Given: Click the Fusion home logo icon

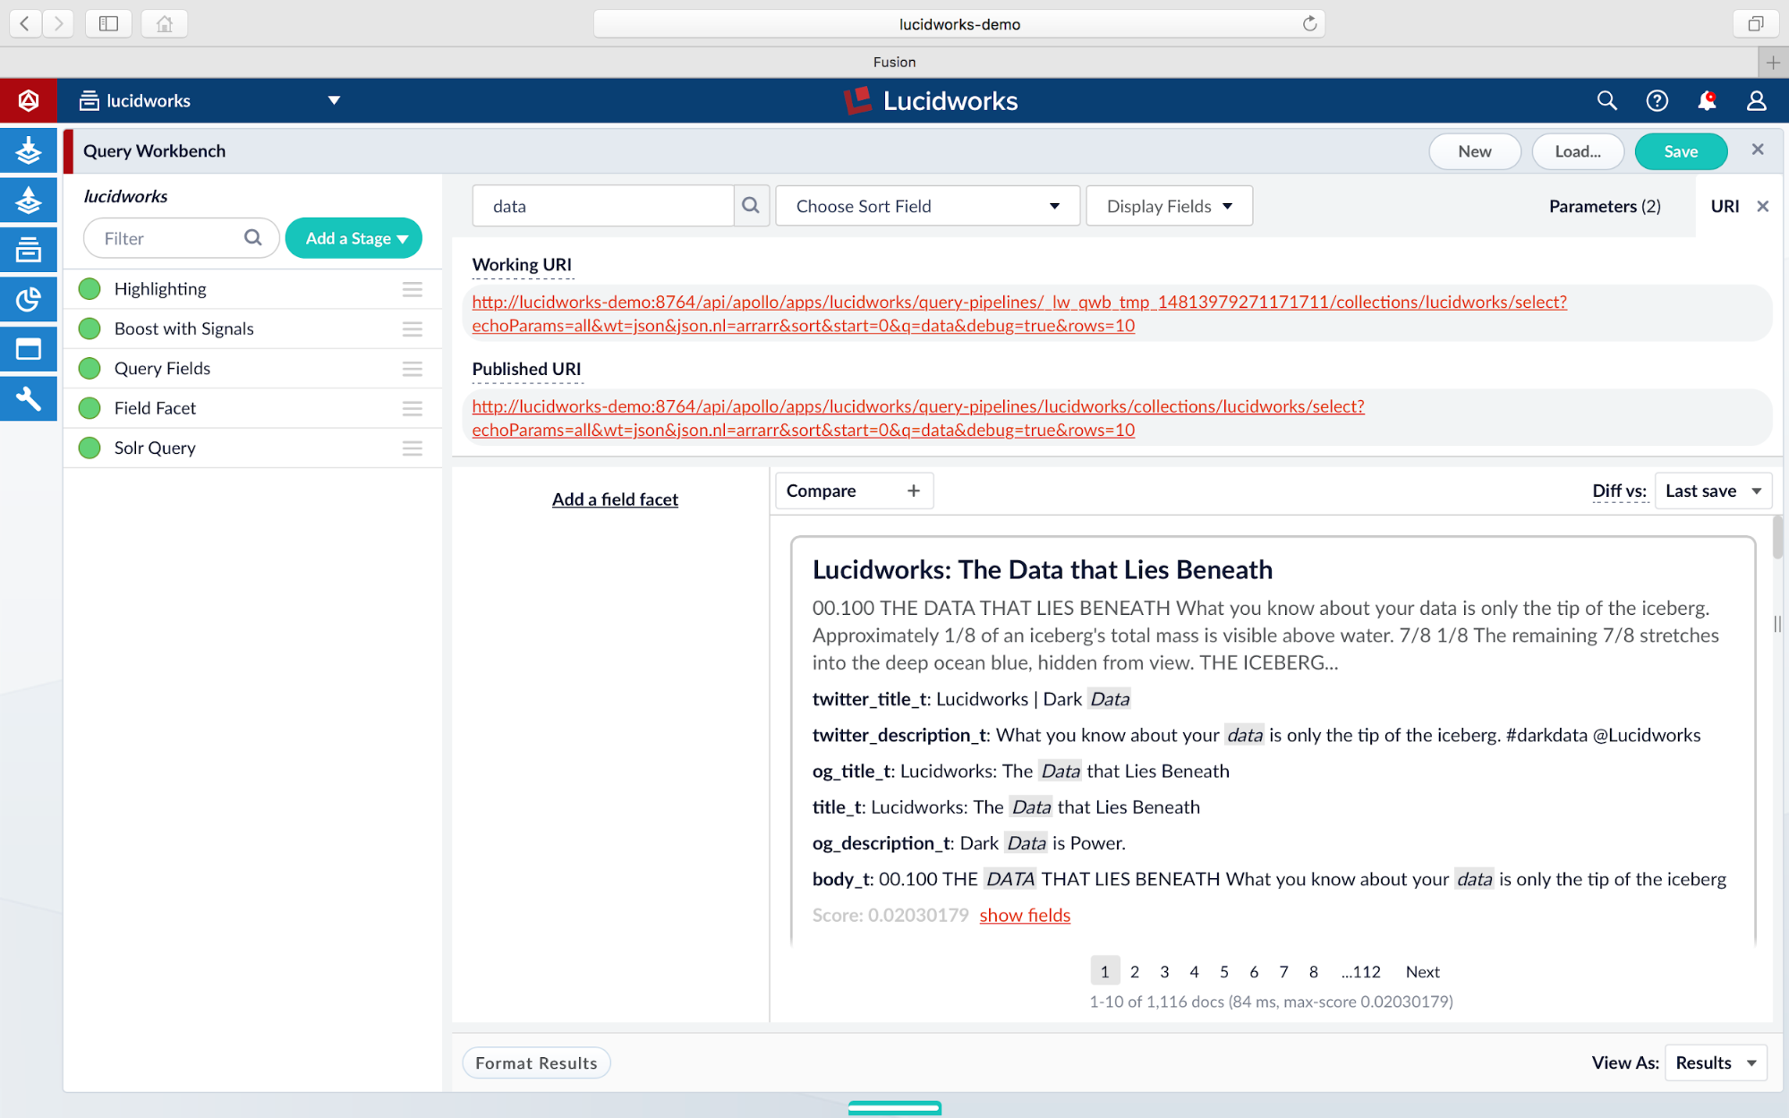Looking at the screenshot, I should point(29,100).
